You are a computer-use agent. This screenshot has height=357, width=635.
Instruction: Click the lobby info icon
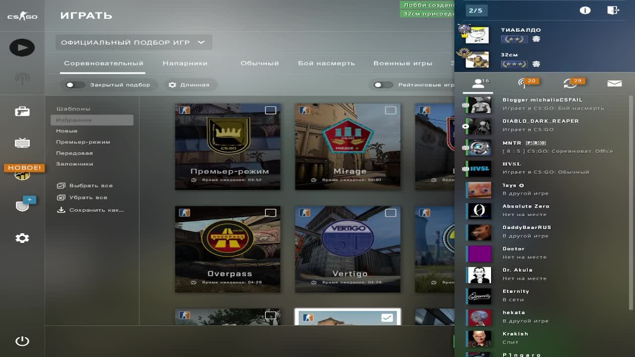tap(585, 10)
